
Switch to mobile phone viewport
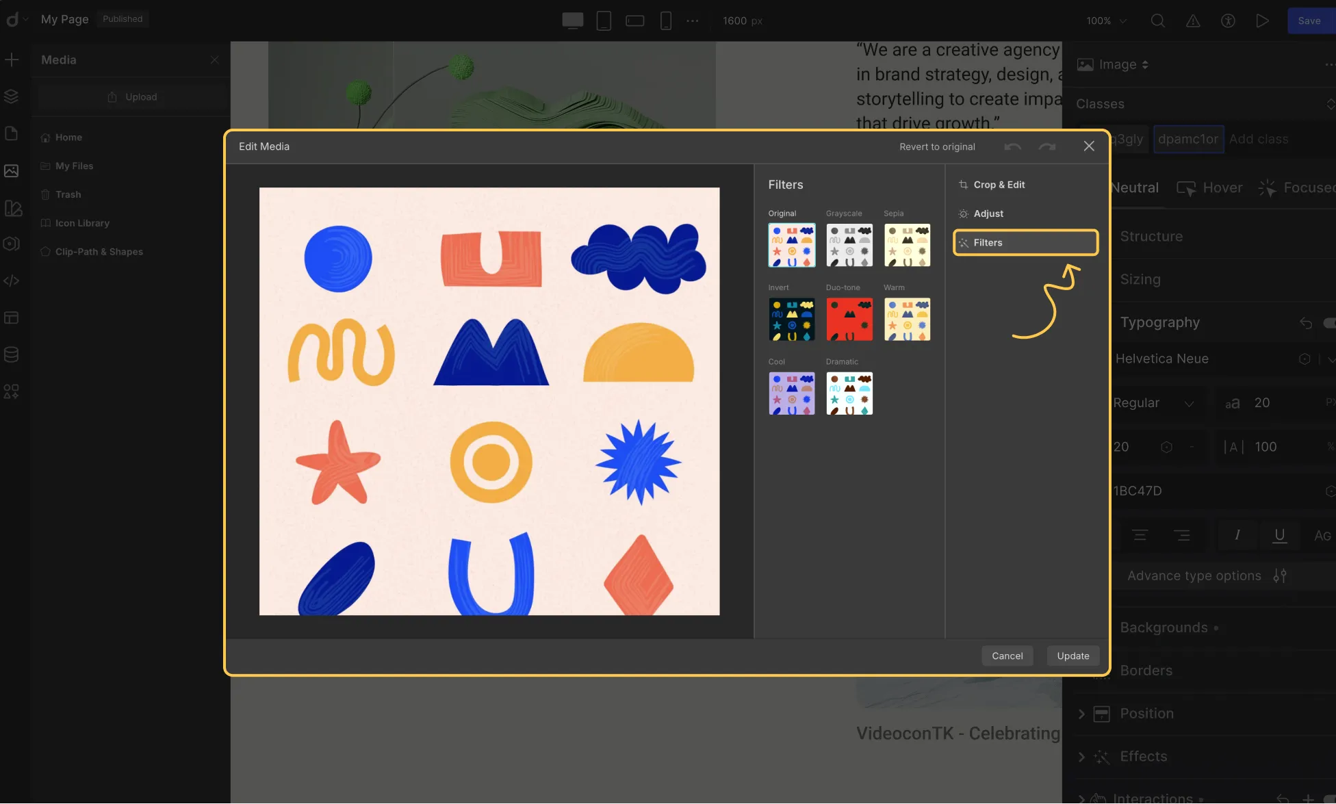click(665, 21)
